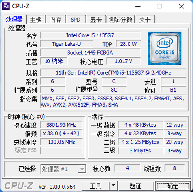Click the CPU-Z app icon in title bar
Image resolution: width=193 pixels, height=192 pixels.
(x=6, y=6)
